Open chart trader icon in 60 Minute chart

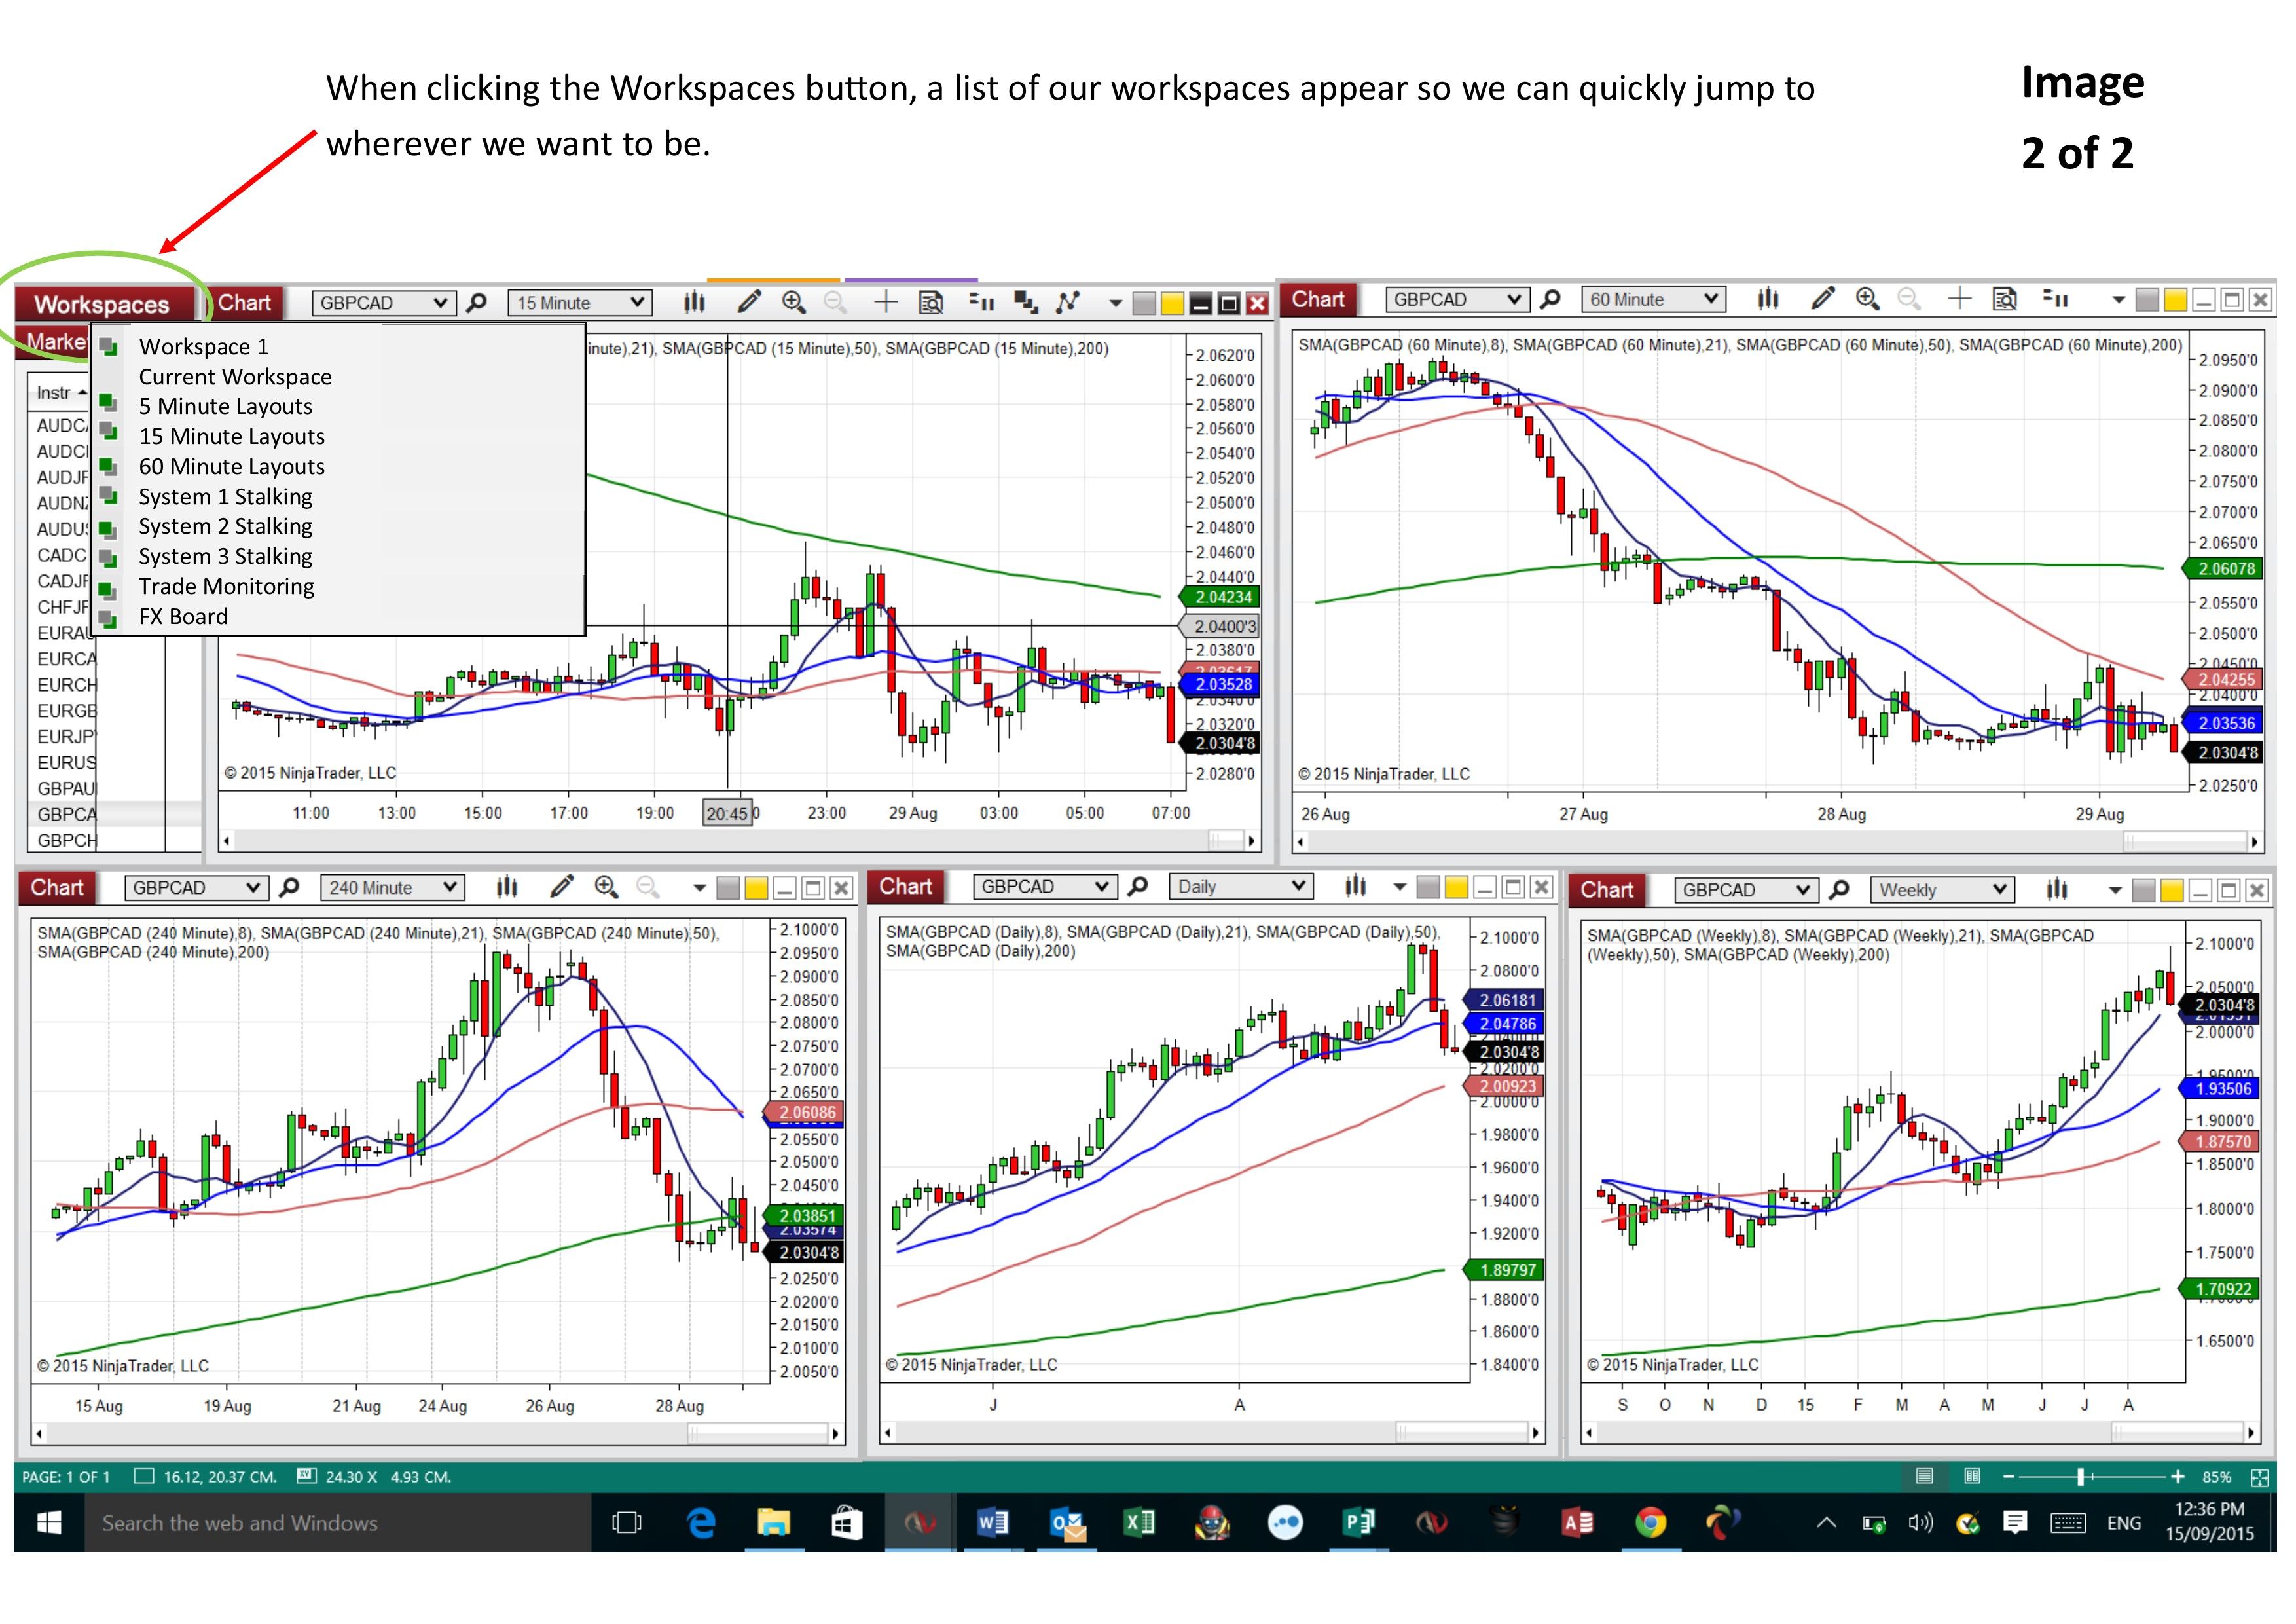click(2055, 299)
